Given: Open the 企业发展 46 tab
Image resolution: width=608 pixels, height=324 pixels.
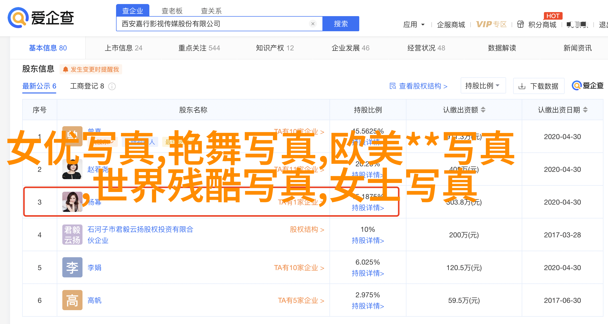Looking at the screenshot, I should (351, 48).
